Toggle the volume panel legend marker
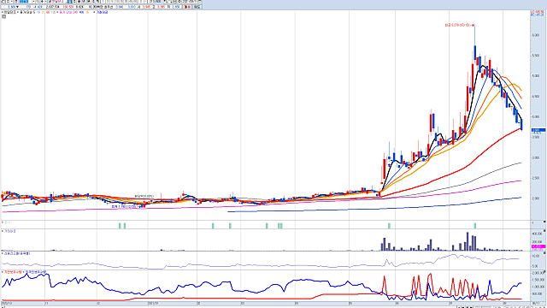Image resolution: width=547 pixels, height=308 pixels. [x=3, y=231]
